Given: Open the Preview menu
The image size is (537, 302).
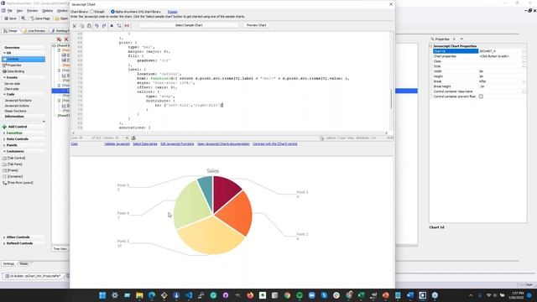Looking at the screenshot, I should click(x=32, y=11).
